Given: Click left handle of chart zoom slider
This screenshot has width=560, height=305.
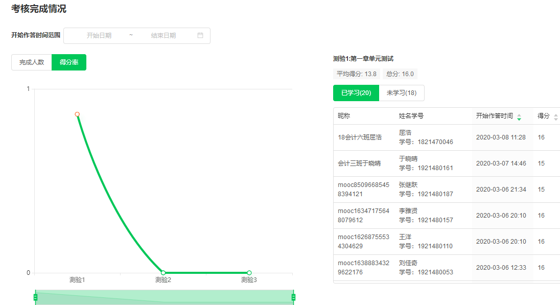Looking at the screenshot, I should point(35,297).
